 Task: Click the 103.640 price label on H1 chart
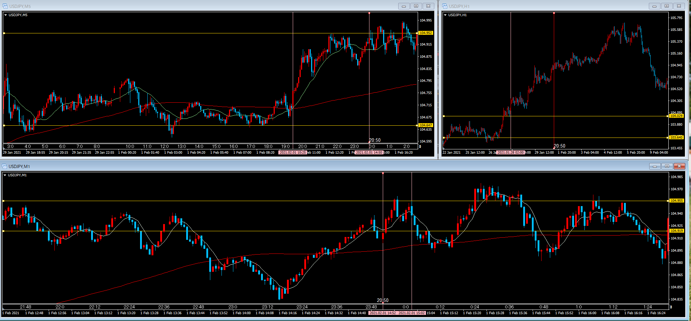(x=676, y=138)
